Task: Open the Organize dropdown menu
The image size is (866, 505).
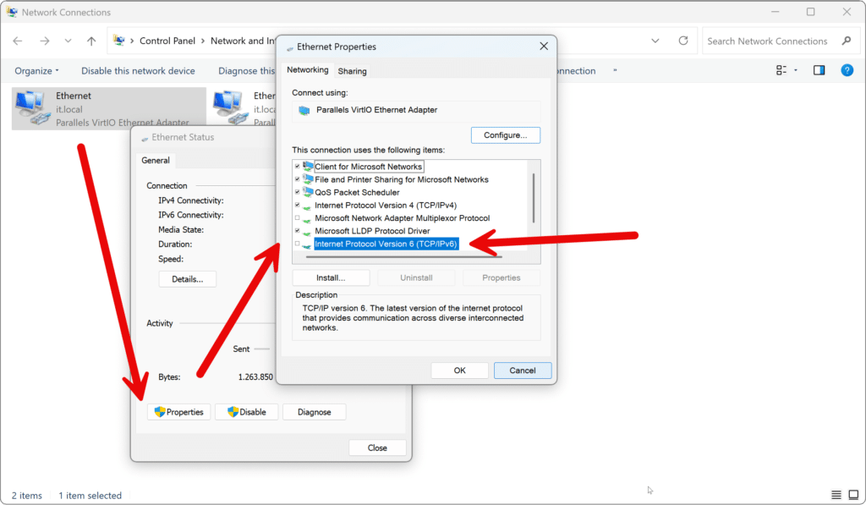Action: coord(36,70)
